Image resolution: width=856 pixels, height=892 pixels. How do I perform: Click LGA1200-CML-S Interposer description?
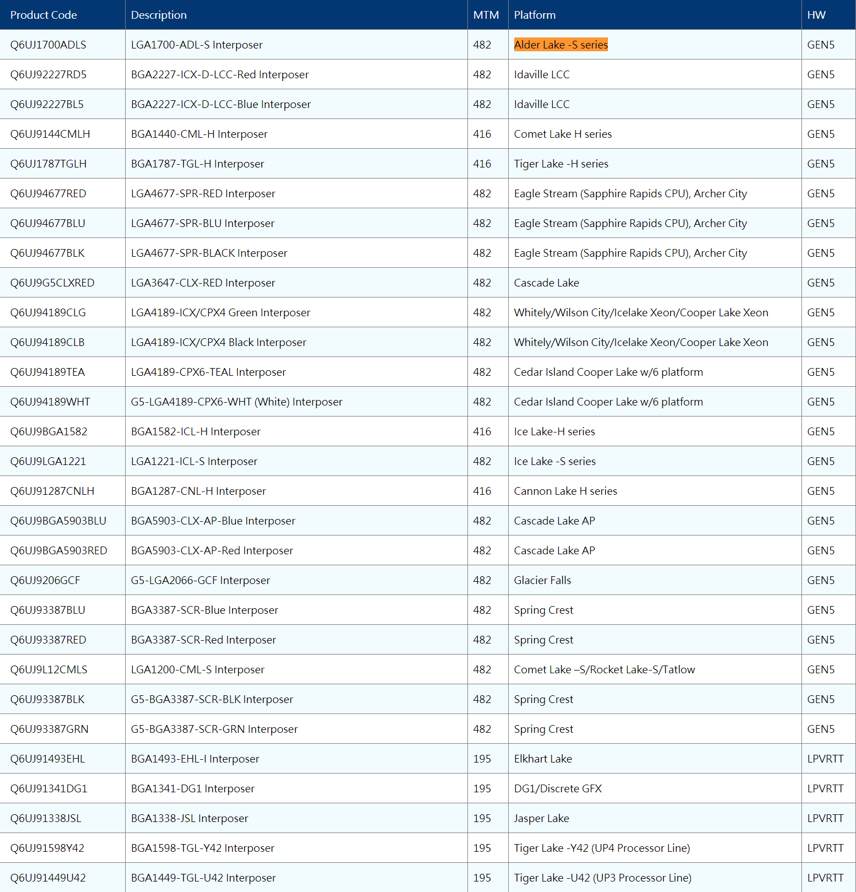tap(197, 669)
